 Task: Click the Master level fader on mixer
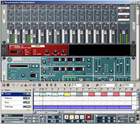point(124,32)
